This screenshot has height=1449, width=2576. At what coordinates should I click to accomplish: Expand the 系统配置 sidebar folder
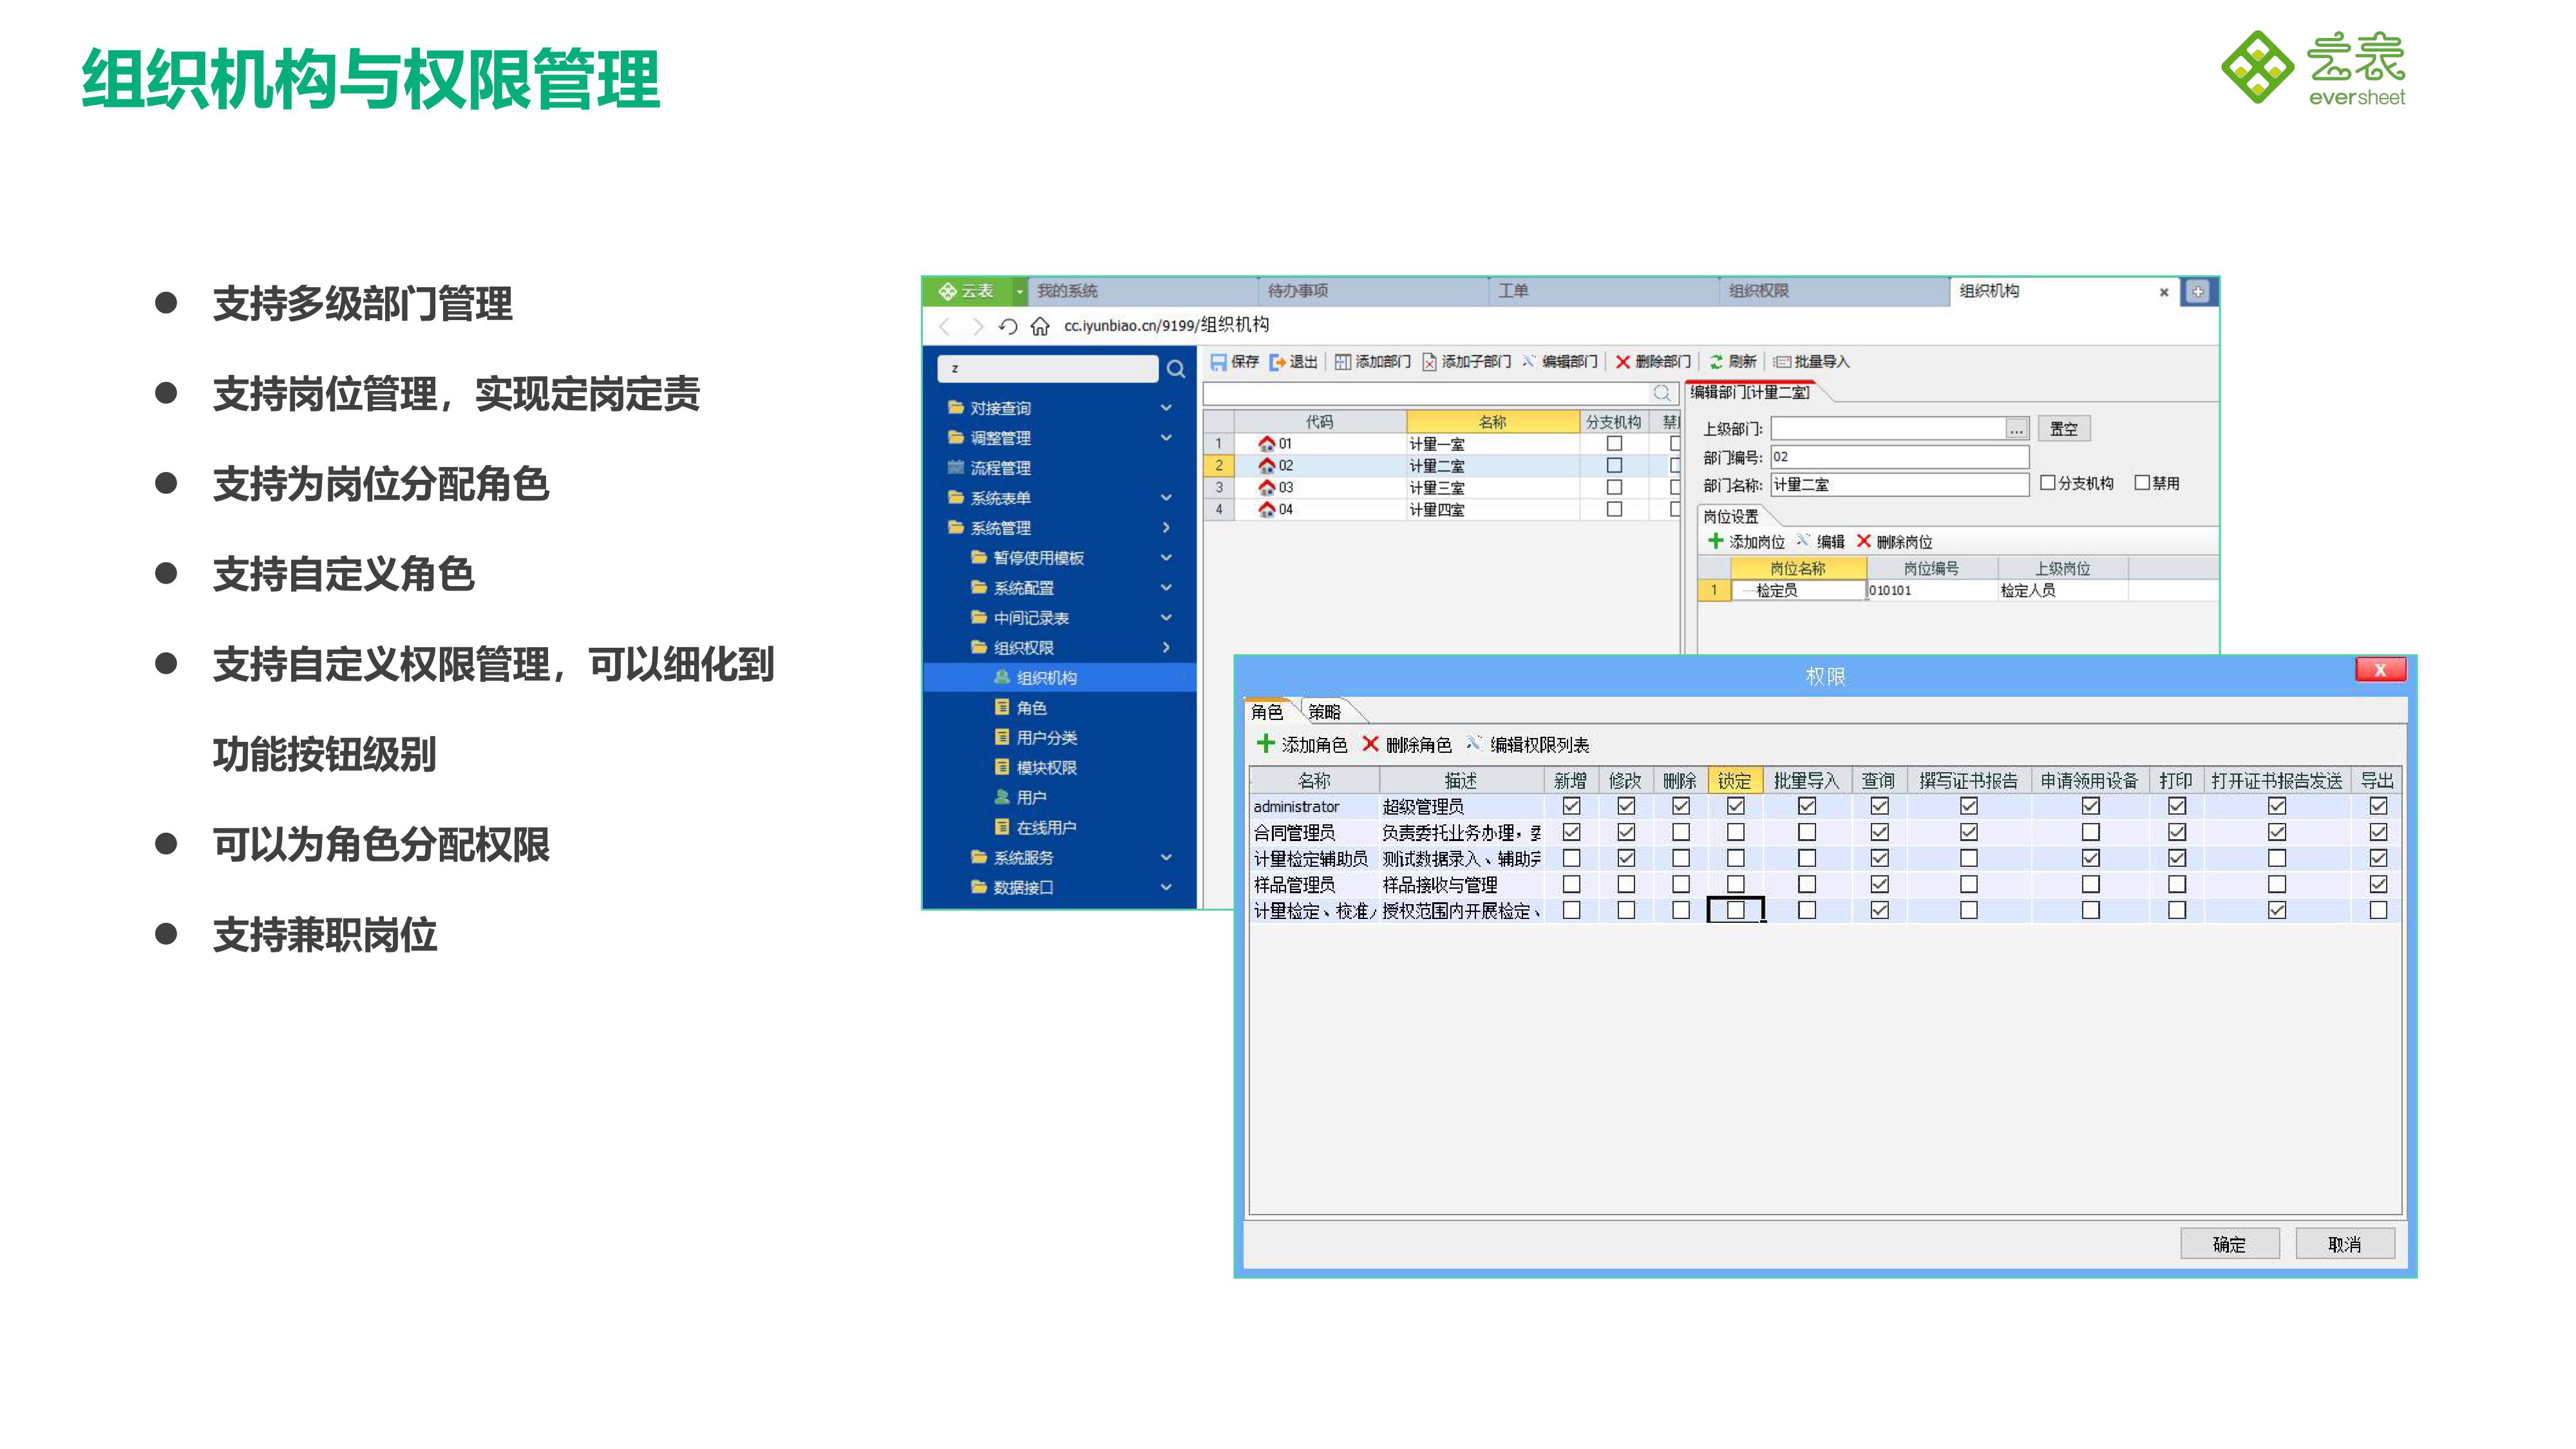(1166, 588)
